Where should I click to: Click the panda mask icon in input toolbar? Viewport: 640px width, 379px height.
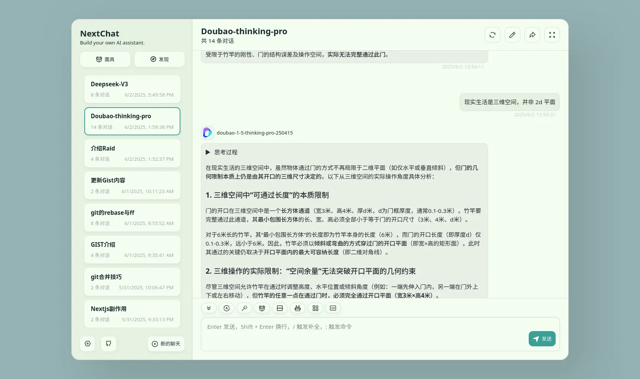[262, 308]
